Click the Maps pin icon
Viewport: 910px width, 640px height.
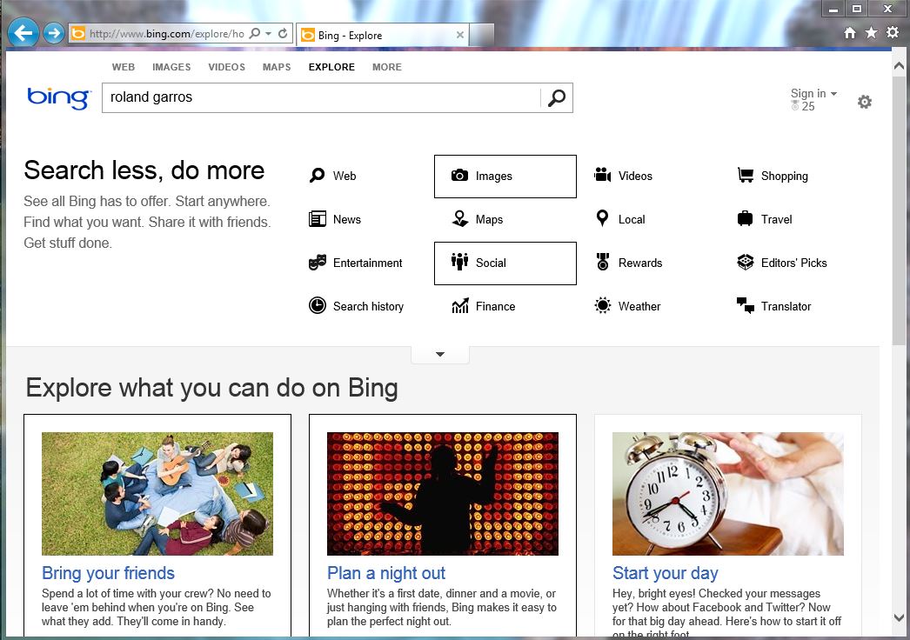(460, 219)
